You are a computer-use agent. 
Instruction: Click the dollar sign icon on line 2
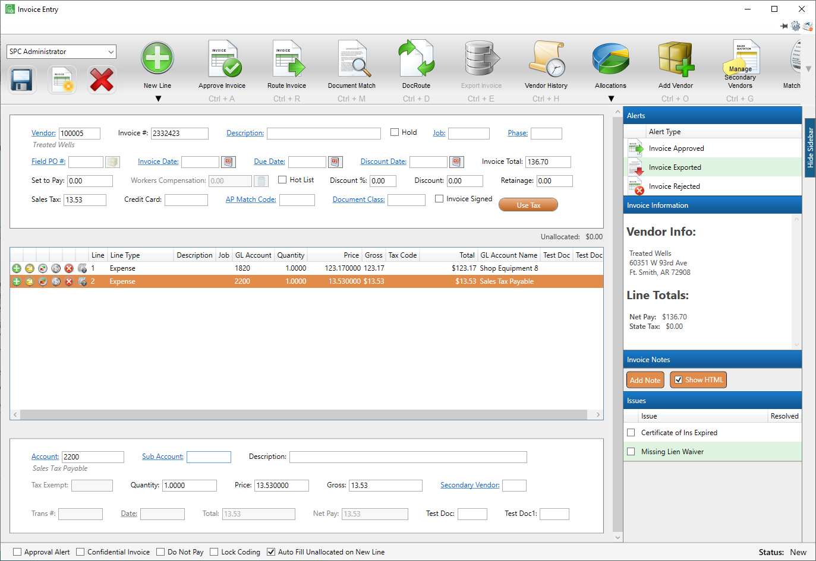(x=56, y=281)
